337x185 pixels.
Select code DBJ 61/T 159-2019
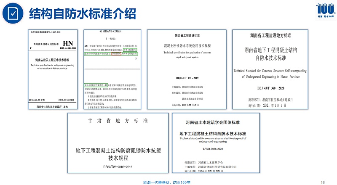click(x=187, y=78)
